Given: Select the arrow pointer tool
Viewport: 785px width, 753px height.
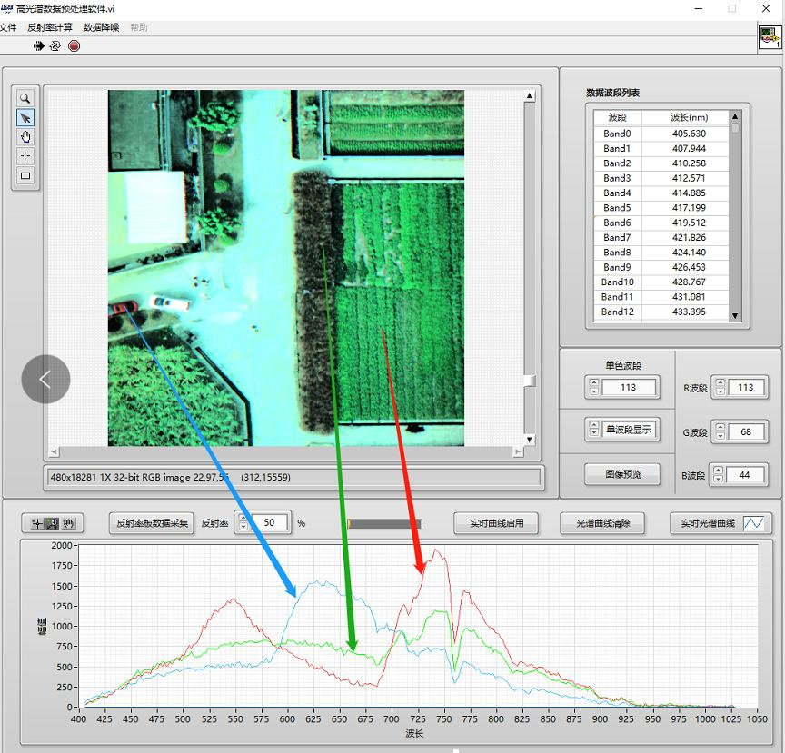Looking at the screenshot, I should (x=25, y=118).
